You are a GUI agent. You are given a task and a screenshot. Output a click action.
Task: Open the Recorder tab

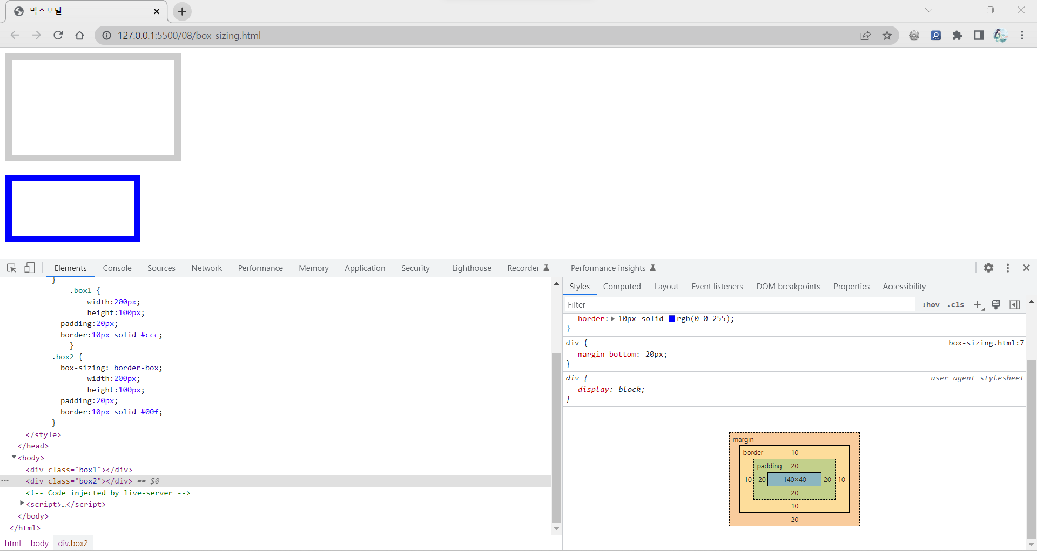click(x=528, y=268)
